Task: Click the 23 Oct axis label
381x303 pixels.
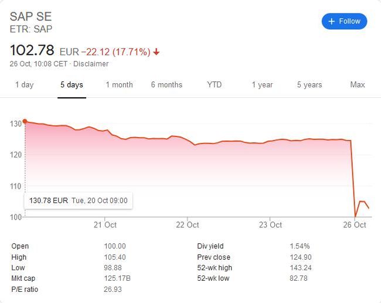Action: pyautogui.click(x=270, y=225)
